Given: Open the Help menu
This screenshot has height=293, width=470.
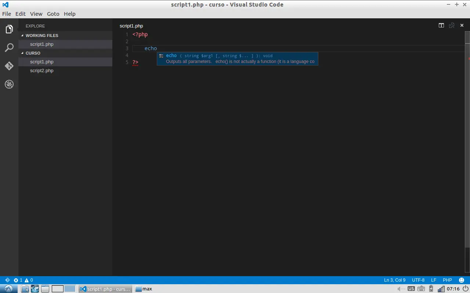Looking at the screenshot, I should pyautogui.click(x=70, y=14).
